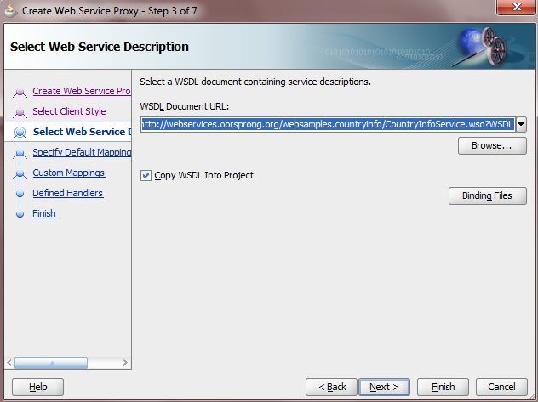Click the wizard title bar application icon

11,12
